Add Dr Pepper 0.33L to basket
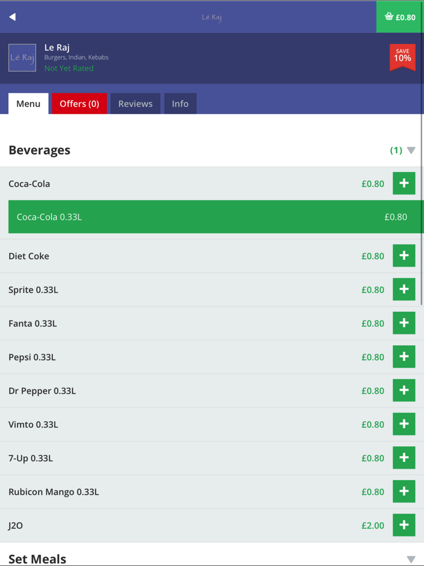Screen dimensions: 424x566 [x=404, y=391]
